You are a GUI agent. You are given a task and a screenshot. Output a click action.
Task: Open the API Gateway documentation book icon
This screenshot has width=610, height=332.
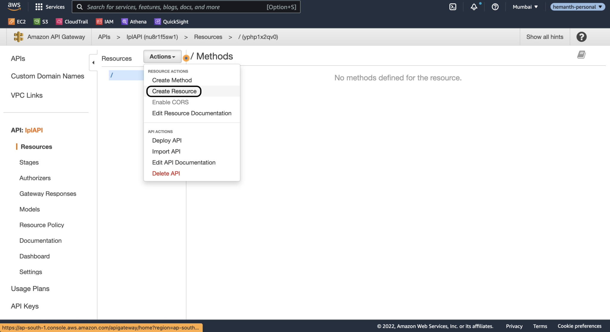pyautogui.click(x=581, y=54)
